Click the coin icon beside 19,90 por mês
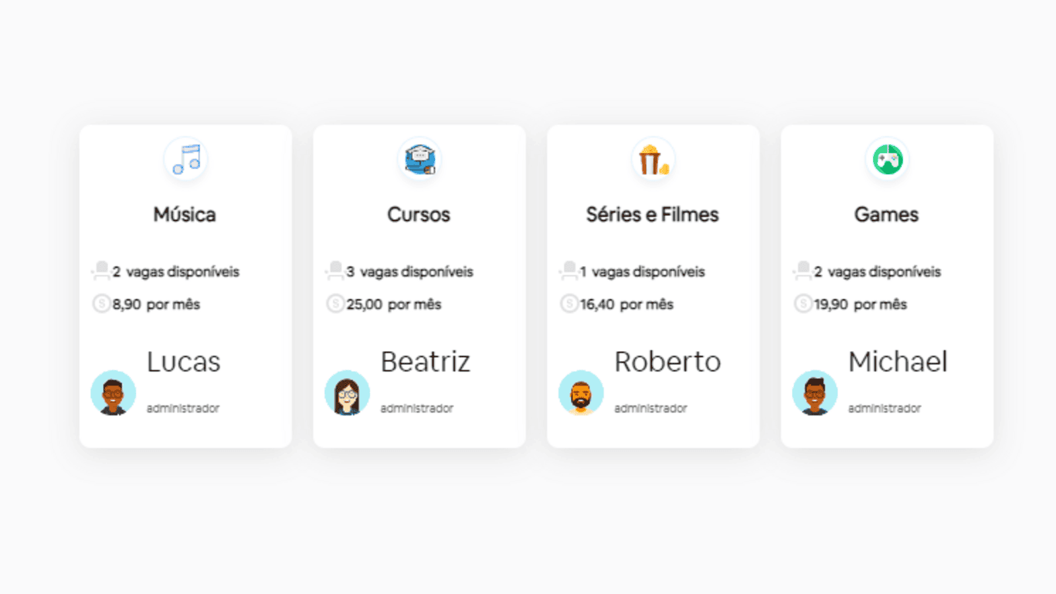 click(803, 304)
